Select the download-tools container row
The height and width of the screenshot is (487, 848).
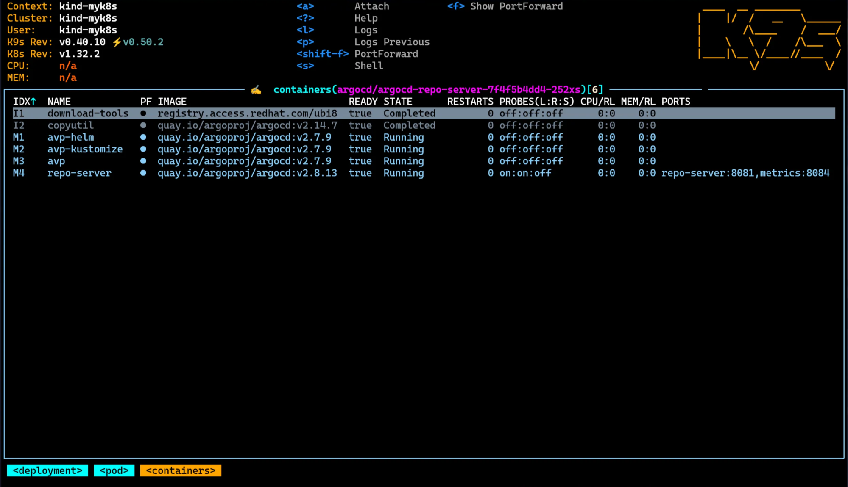[424, 113]
